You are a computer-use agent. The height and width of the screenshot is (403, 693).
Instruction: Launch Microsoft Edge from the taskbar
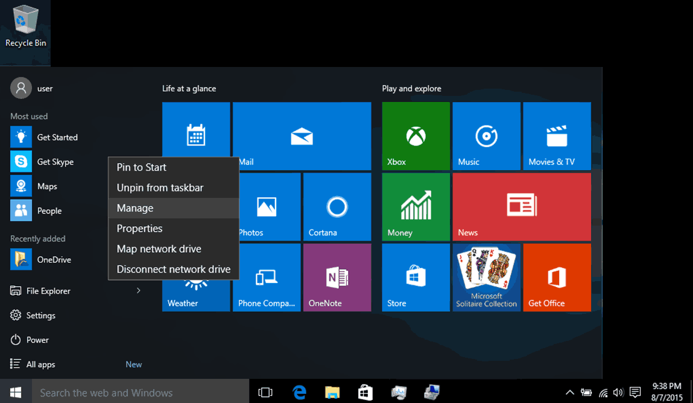point(299,392)
